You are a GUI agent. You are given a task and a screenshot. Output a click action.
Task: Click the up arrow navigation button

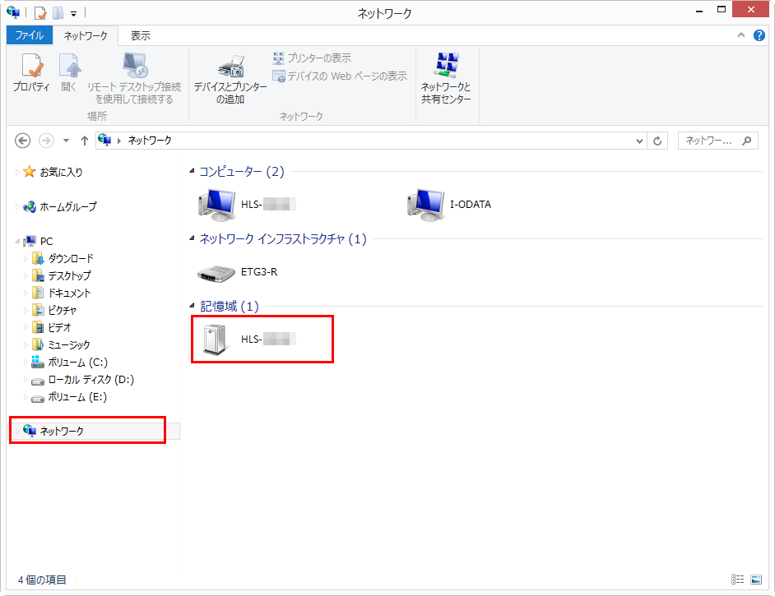(x=84, y=141)
